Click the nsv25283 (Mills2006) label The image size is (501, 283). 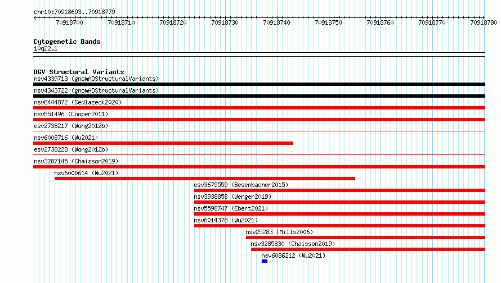[x=279, y=232]
